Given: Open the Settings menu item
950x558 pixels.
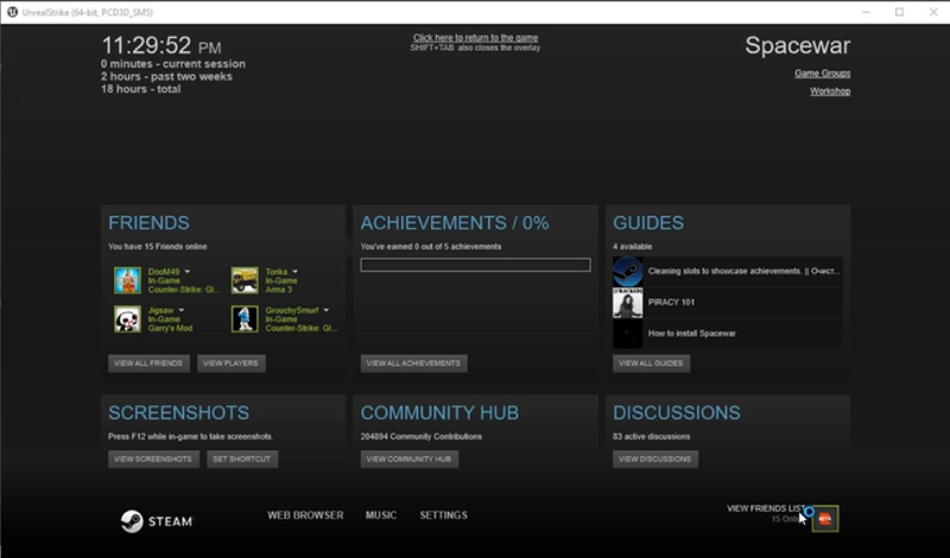Looking at the screenshot, I should (x=444, y=515).
